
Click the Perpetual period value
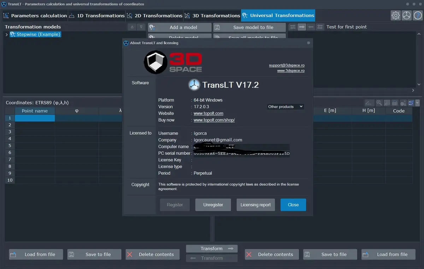click(203, 173)
